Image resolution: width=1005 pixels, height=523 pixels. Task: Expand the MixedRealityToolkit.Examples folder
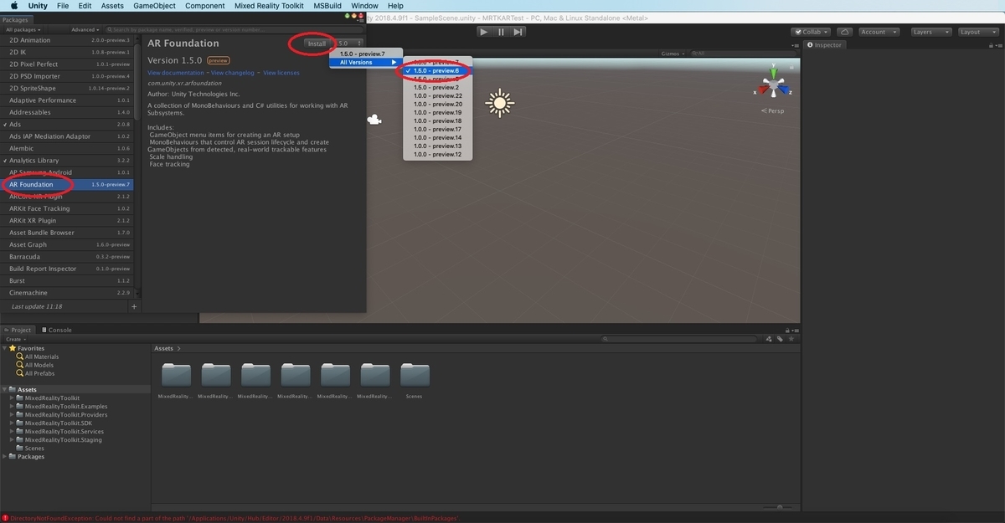12,406
